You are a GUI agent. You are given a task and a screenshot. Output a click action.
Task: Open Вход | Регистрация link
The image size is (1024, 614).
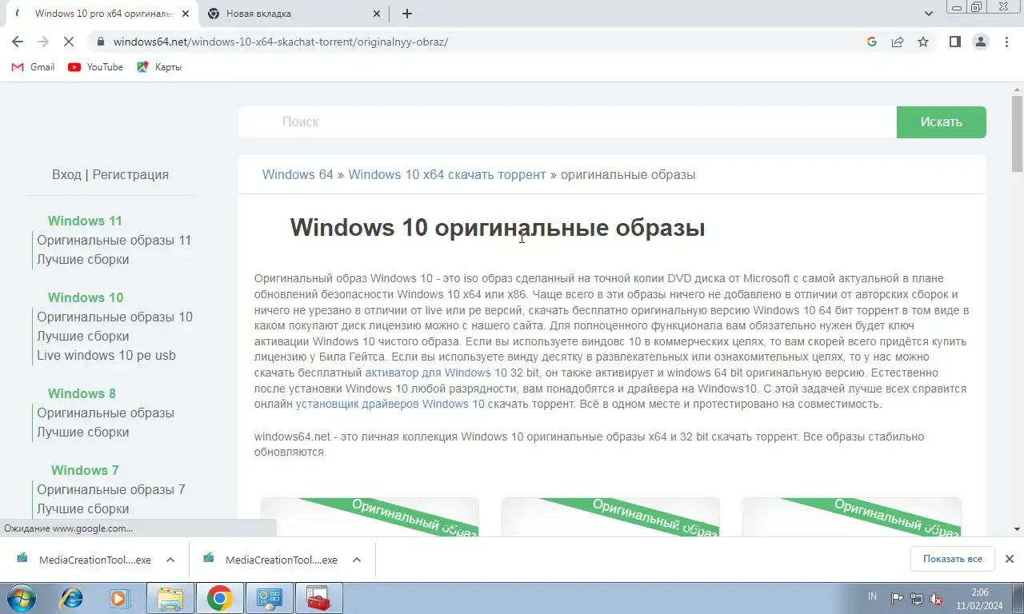tap(110, 174)
